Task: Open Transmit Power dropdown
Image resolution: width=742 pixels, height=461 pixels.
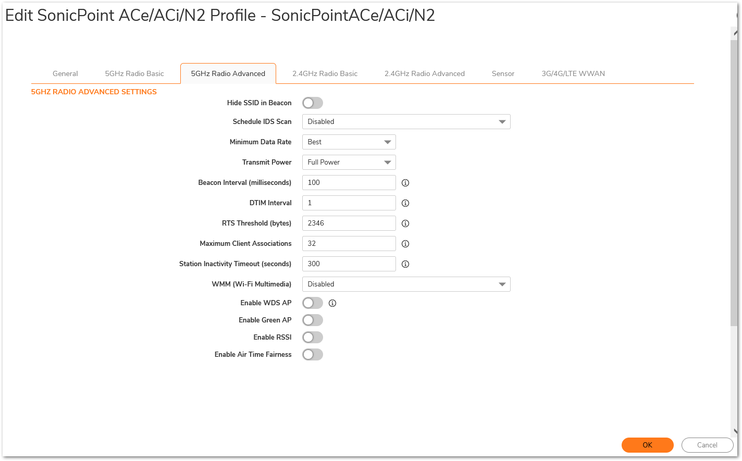Action: [x=349, y=163]
